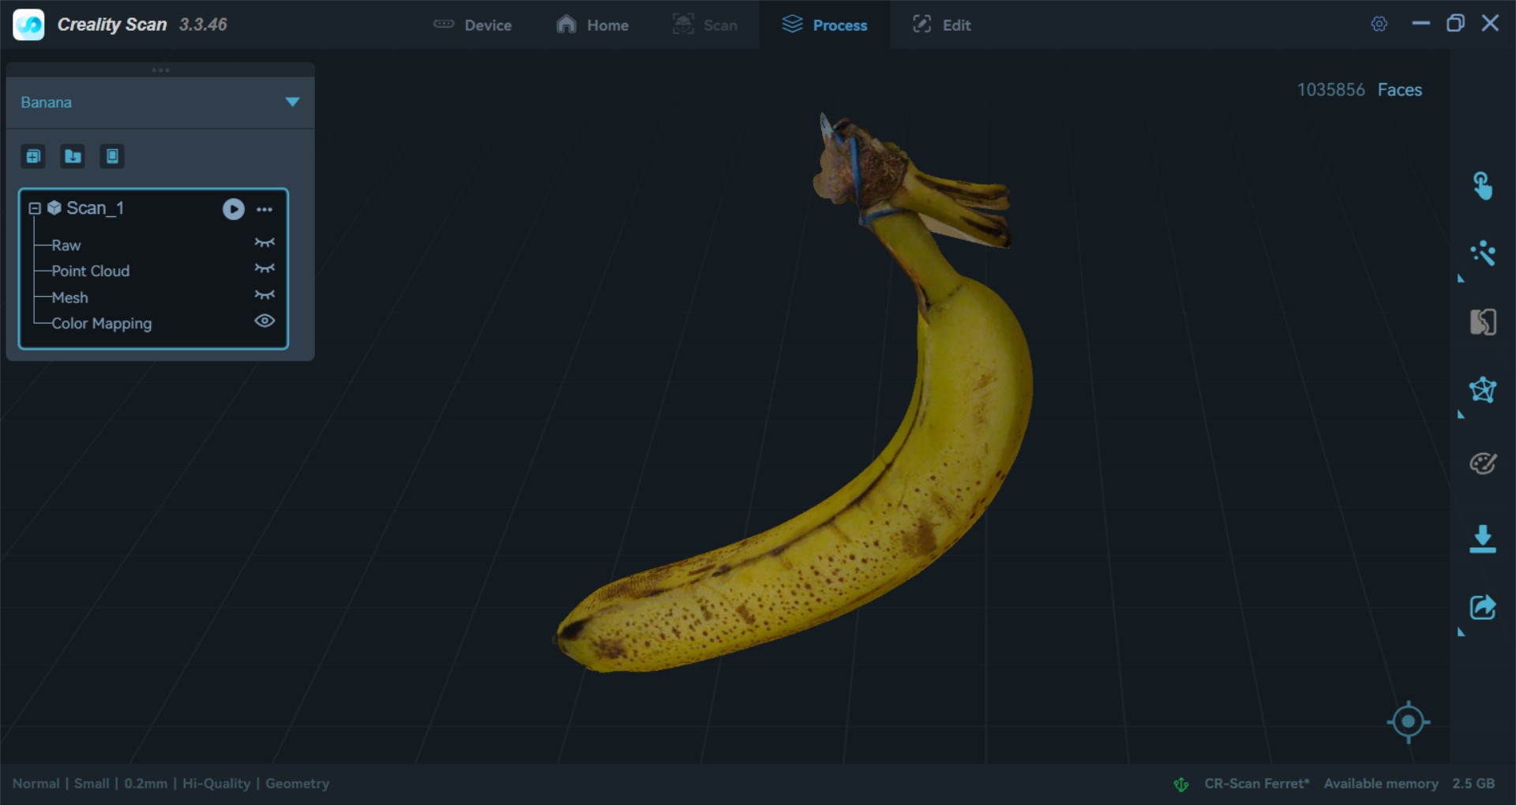Image resolution: width=1516 pixels, height=805 pixels.
Task: Open Scan_1 more options menu
Action: point(265,209)
